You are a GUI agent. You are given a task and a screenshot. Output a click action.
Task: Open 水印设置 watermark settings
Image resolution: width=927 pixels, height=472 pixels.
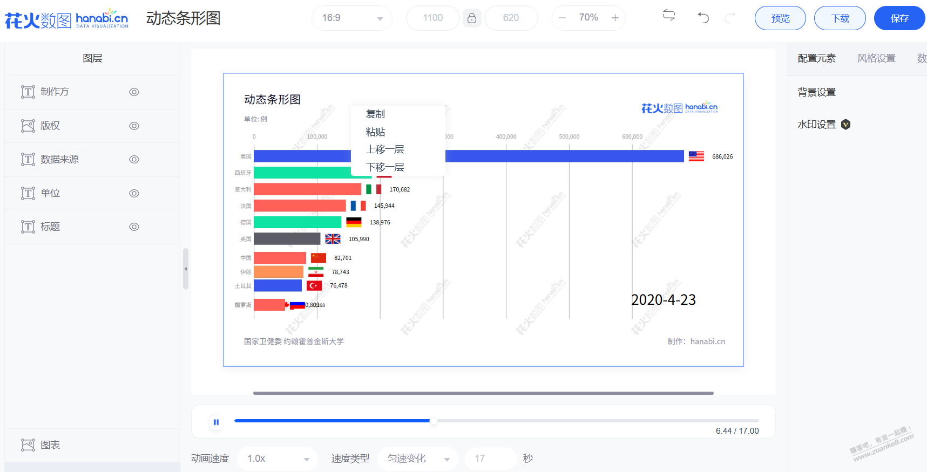817,125
